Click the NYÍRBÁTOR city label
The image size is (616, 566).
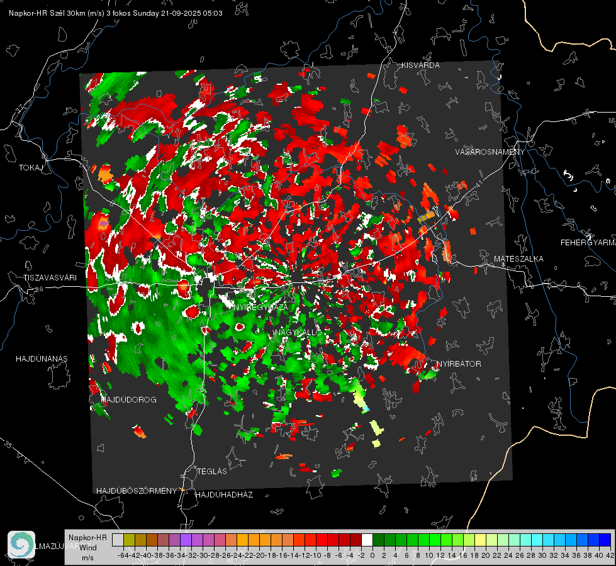pyautogui.click(x=459, y=363)
